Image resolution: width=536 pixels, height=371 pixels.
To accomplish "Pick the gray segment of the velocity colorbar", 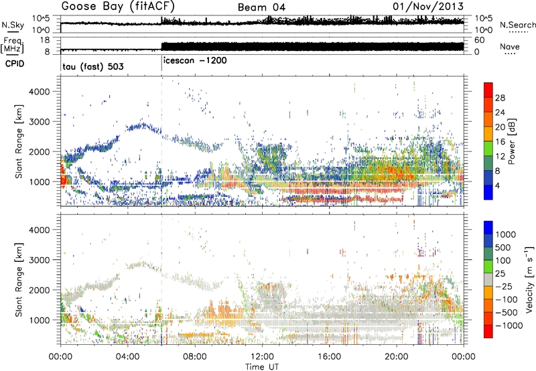I will 488,279.
